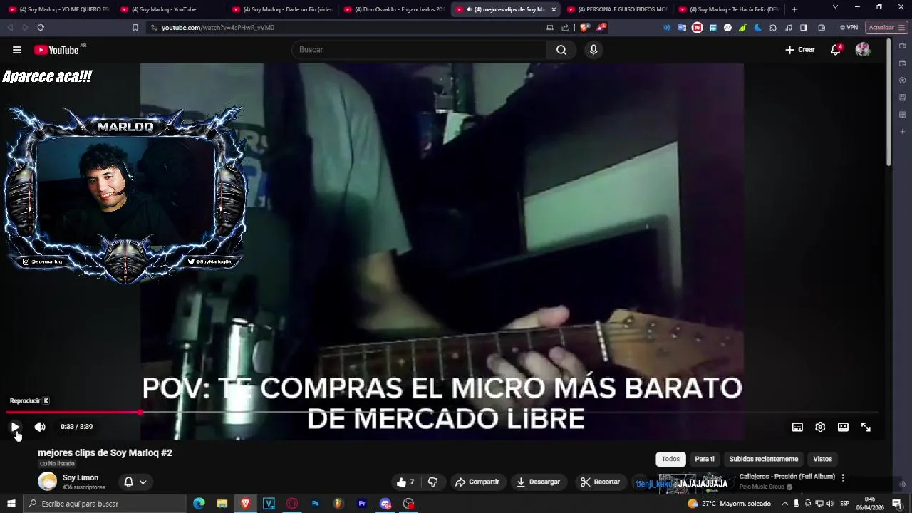Viewport: 912px width, 513px height.
Task: Open the Soy Limón channel name link
Action: pyautogui.click(x=81, y=477)
